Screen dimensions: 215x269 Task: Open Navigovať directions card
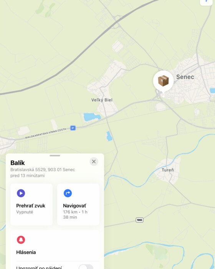pyautogui.click(x=78, y=204)
